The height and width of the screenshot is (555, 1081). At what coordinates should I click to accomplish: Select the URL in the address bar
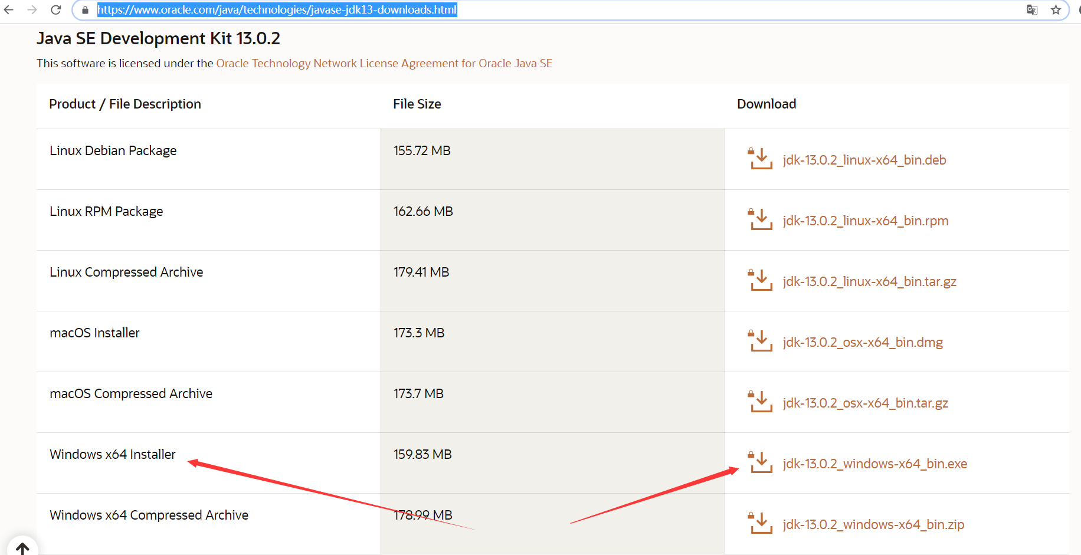coord(277,10)
